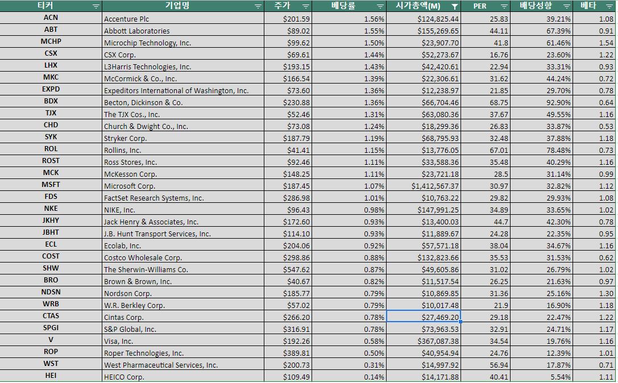Click the V ticker cell
Screen dimensions: 618x383
51,340
